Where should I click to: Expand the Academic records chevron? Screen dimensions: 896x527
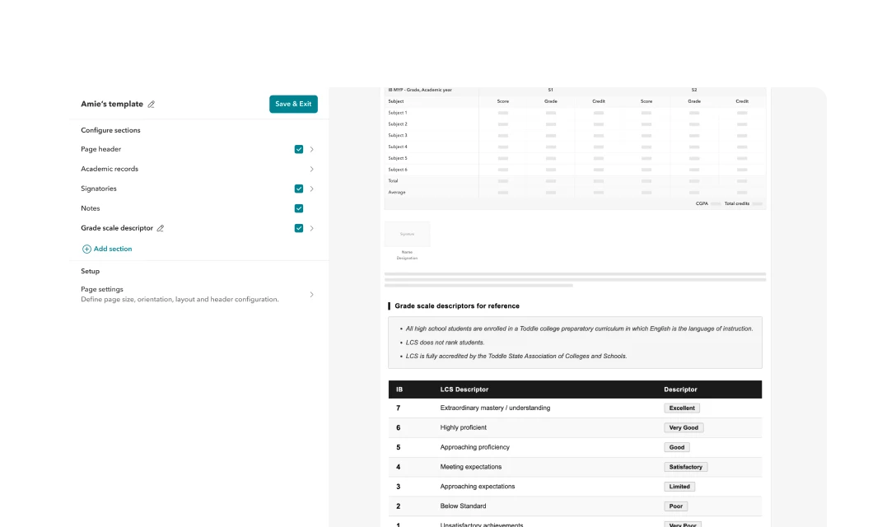point(312,169)
